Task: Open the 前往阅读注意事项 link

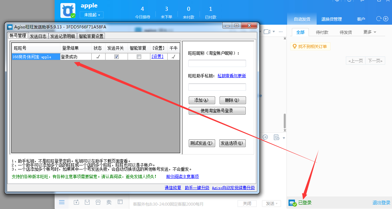Action: [x=183, y=177]
